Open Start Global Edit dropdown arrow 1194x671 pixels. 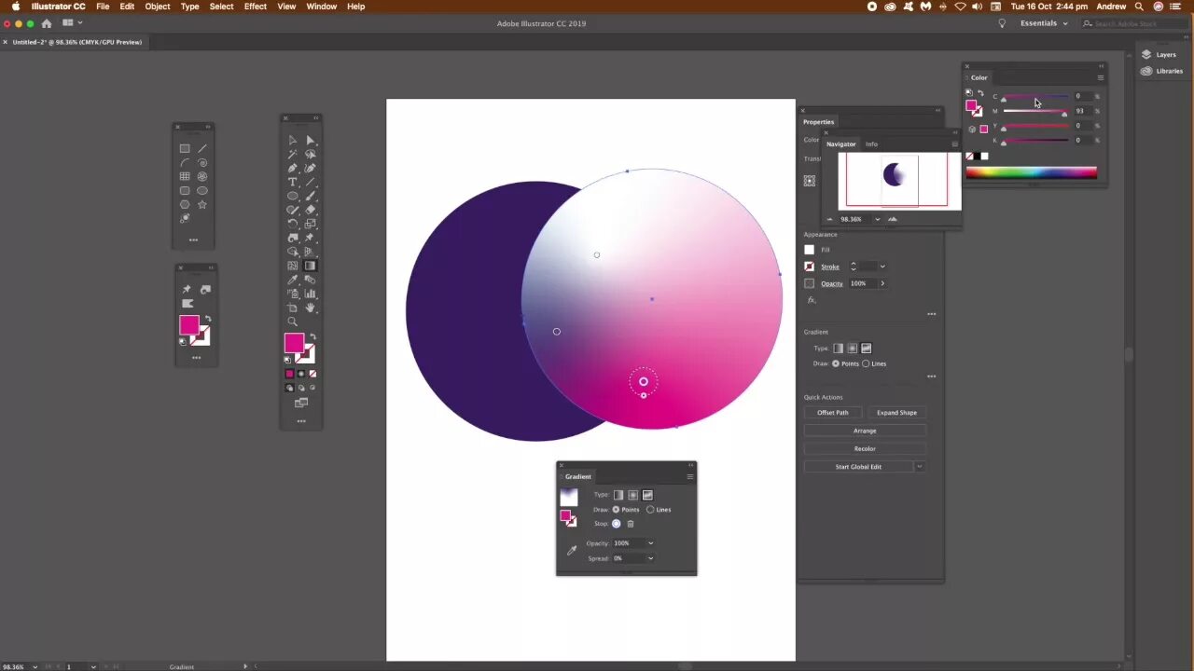920,466
